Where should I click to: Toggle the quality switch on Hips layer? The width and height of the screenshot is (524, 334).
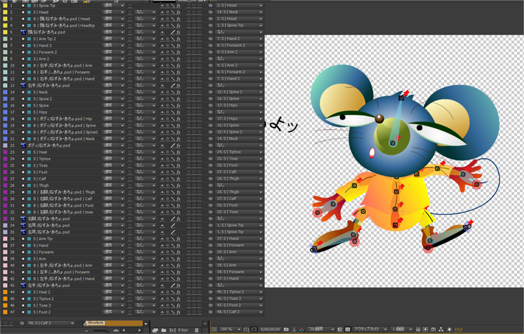173,112
